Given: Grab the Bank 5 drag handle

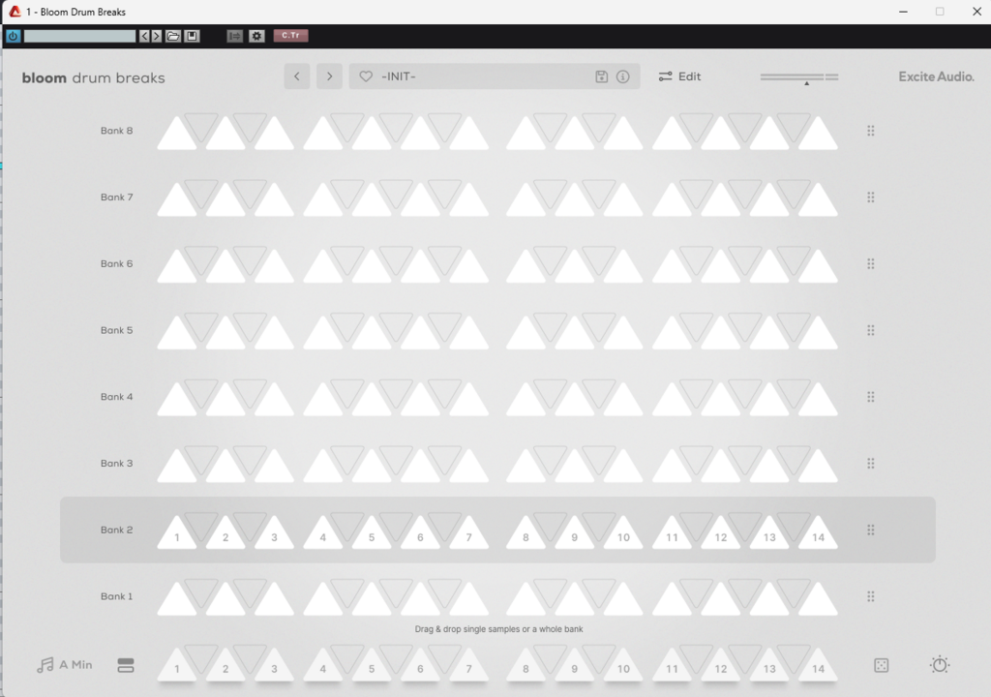Looking at the screenshot, I should click(x=871, y=330).
